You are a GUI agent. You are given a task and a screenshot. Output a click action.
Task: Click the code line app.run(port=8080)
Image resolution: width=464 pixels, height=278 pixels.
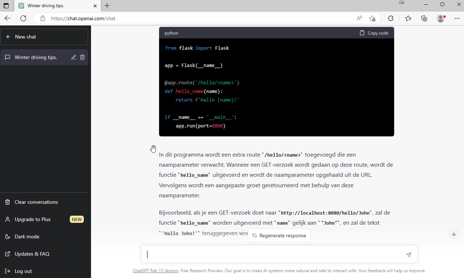pyautogui.click(x=200, y=126)
